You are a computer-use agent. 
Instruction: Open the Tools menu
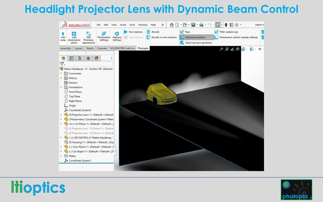[x=132, y=25]
